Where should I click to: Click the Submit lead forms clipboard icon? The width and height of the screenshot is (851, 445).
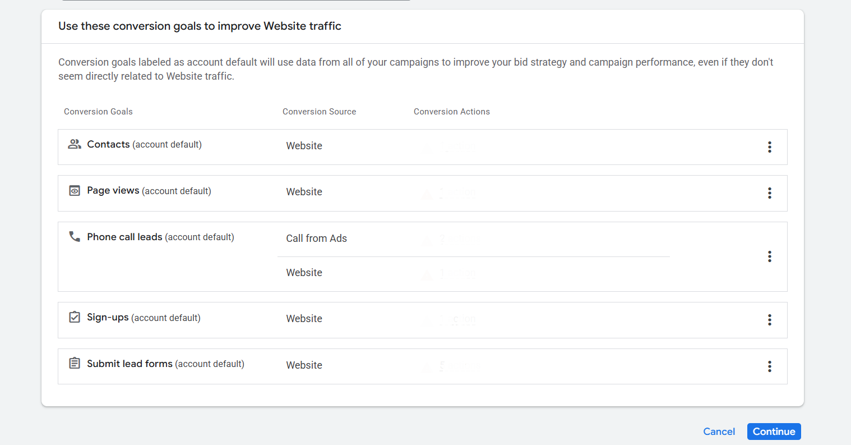74,363
